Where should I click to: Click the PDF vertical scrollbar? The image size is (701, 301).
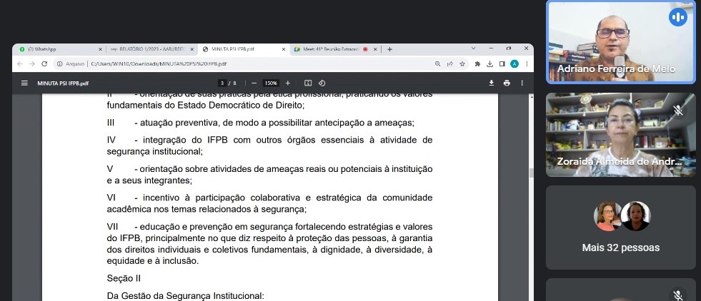pos(530,173)
